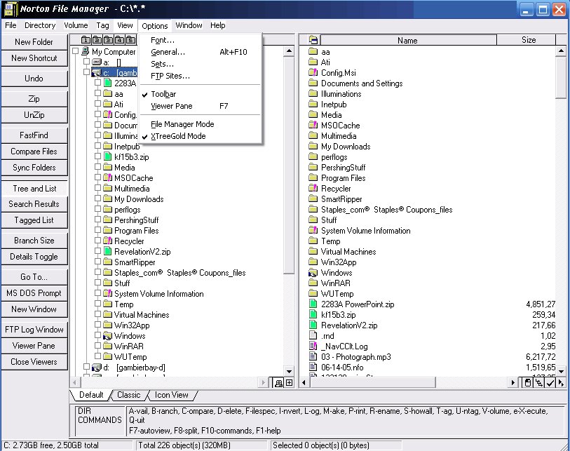Click the Recycler folder icon in the file list
Image resolution: width=570 pixels, height=451 pixels.
[313, 188]
